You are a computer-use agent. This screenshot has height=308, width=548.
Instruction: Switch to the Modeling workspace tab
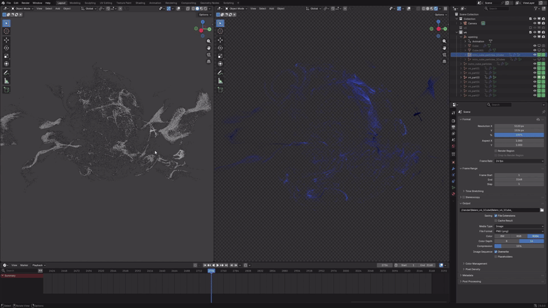pos(75,3)
